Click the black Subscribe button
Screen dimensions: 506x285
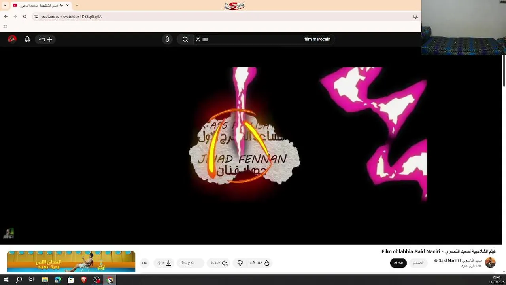pos(398,263)
